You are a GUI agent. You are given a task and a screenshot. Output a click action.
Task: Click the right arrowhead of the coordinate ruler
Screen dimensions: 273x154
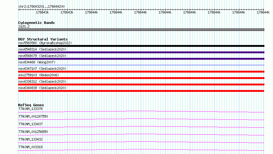pos(263,9)
